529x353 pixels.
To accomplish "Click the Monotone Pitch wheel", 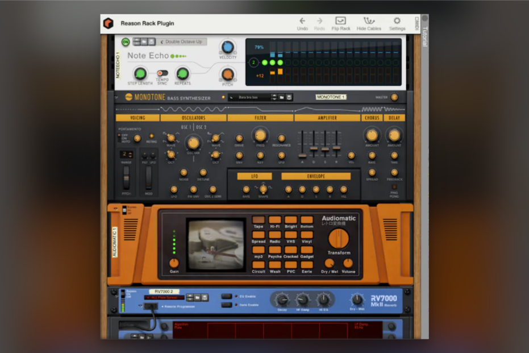I will [x=126, y=177].
